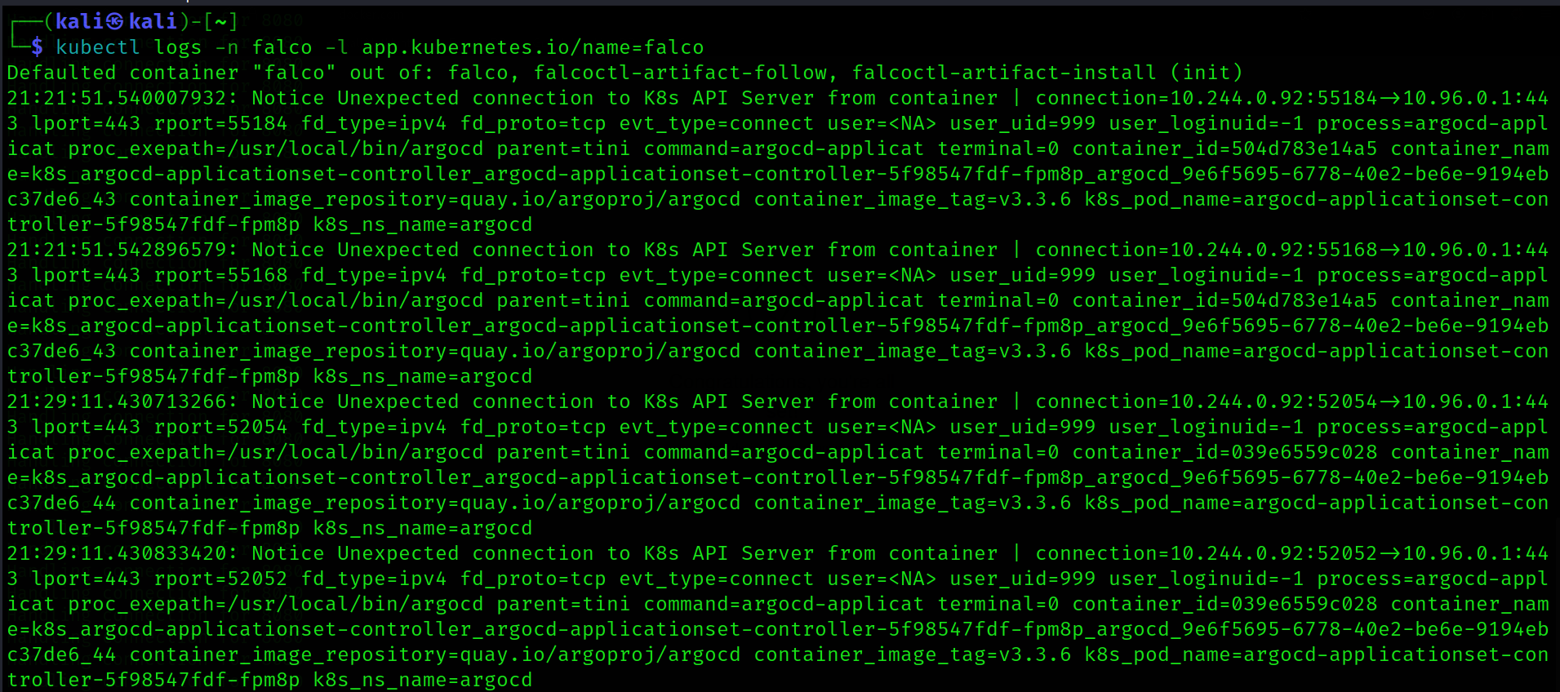Click the dollar sign prompt symbol
Screen dimensions: 1560x692
[x=37, y=47]
